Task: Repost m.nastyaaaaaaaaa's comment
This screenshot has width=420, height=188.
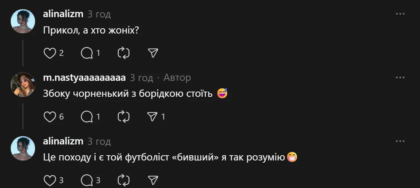Action: coord(123,117)
